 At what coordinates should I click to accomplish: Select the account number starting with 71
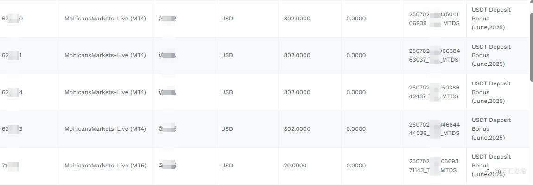[10, 166]
